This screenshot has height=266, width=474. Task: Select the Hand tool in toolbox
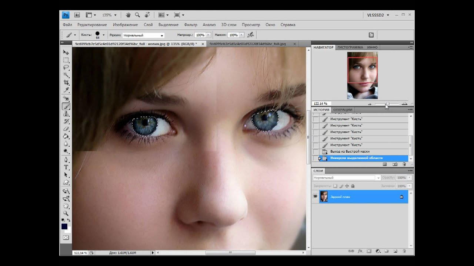[66, 206]
